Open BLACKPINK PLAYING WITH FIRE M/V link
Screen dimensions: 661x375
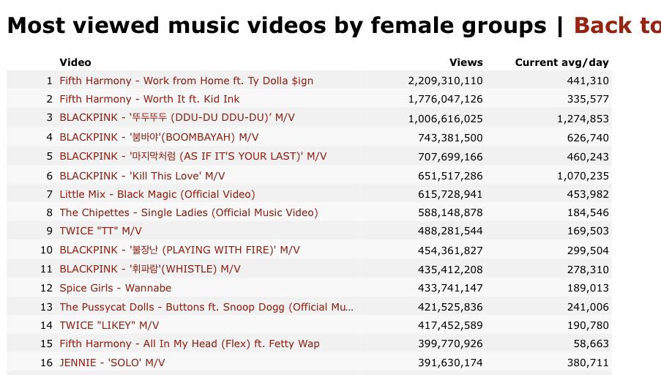pyautogui.click(x=179, y=250)
